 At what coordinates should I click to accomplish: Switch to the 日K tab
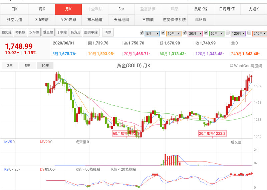(14, 9)
